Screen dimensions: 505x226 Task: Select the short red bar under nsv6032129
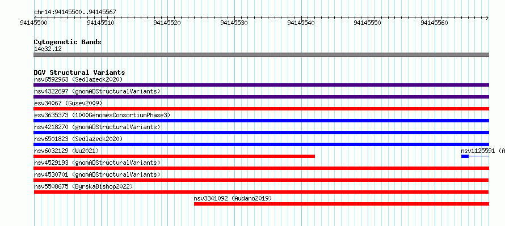[x=174, y=156]
